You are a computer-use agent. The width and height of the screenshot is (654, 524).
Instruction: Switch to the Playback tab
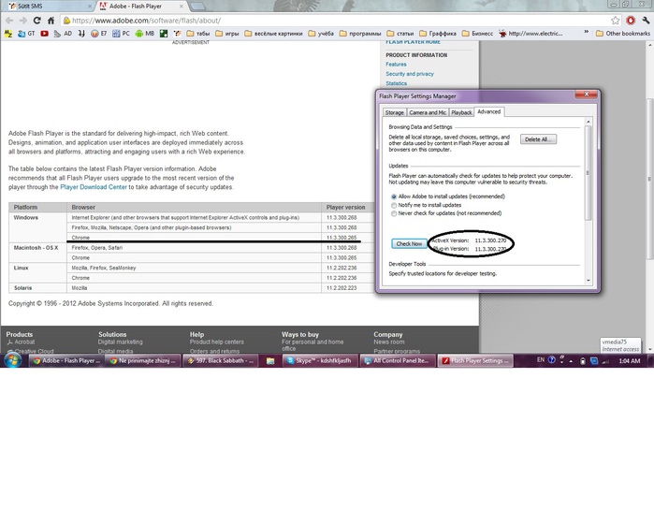click(x=461, y=112)
